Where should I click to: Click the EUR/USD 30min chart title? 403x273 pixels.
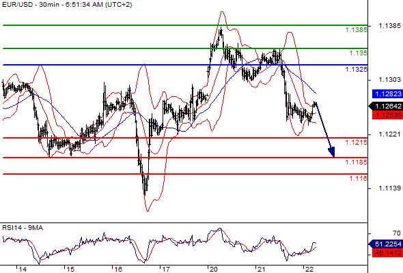pos(67,5)
